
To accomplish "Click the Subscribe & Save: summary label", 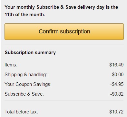I will point(24,94).
